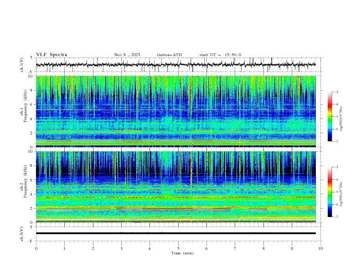The width and height of the screenshot is (361, 279).
Task: Click the time axis tick label '10'
Action: (x=320, y=248)
